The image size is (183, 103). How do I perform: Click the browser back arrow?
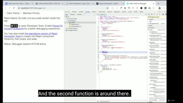click(5, 8)
